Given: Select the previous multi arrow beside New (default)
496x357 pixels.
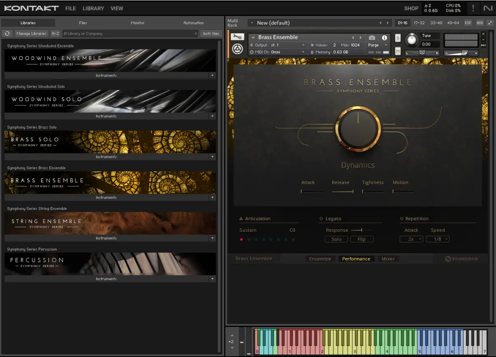Looking at the screenshot, I should click(380, 23).
